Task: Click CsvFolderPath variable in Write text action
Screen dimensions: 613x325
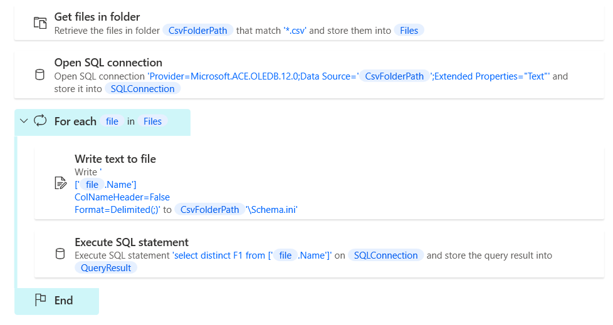Action: coord(210,210)
